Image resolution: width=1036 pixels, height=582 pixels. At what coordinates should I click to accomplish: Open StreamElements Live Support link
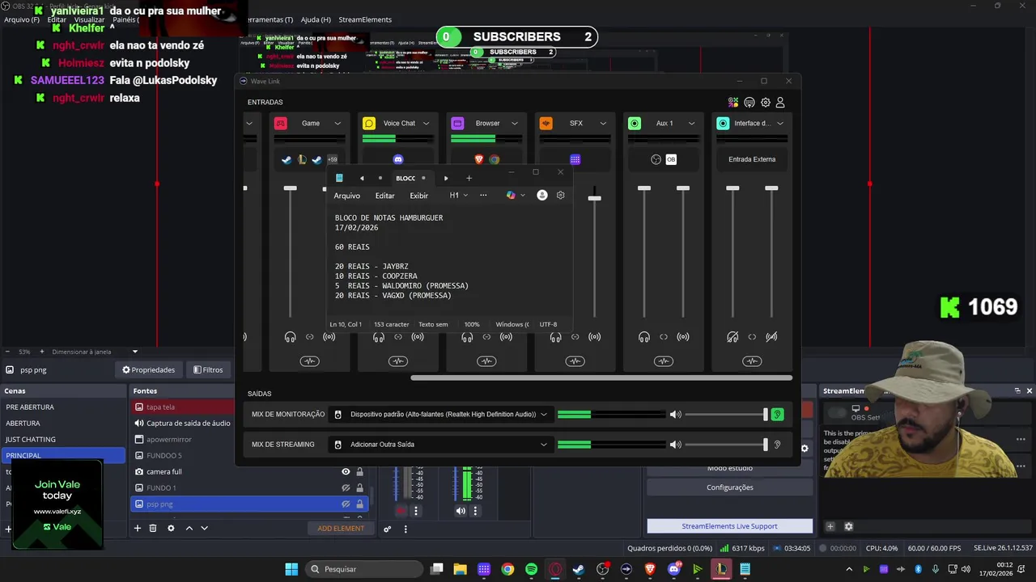[729, 526]
